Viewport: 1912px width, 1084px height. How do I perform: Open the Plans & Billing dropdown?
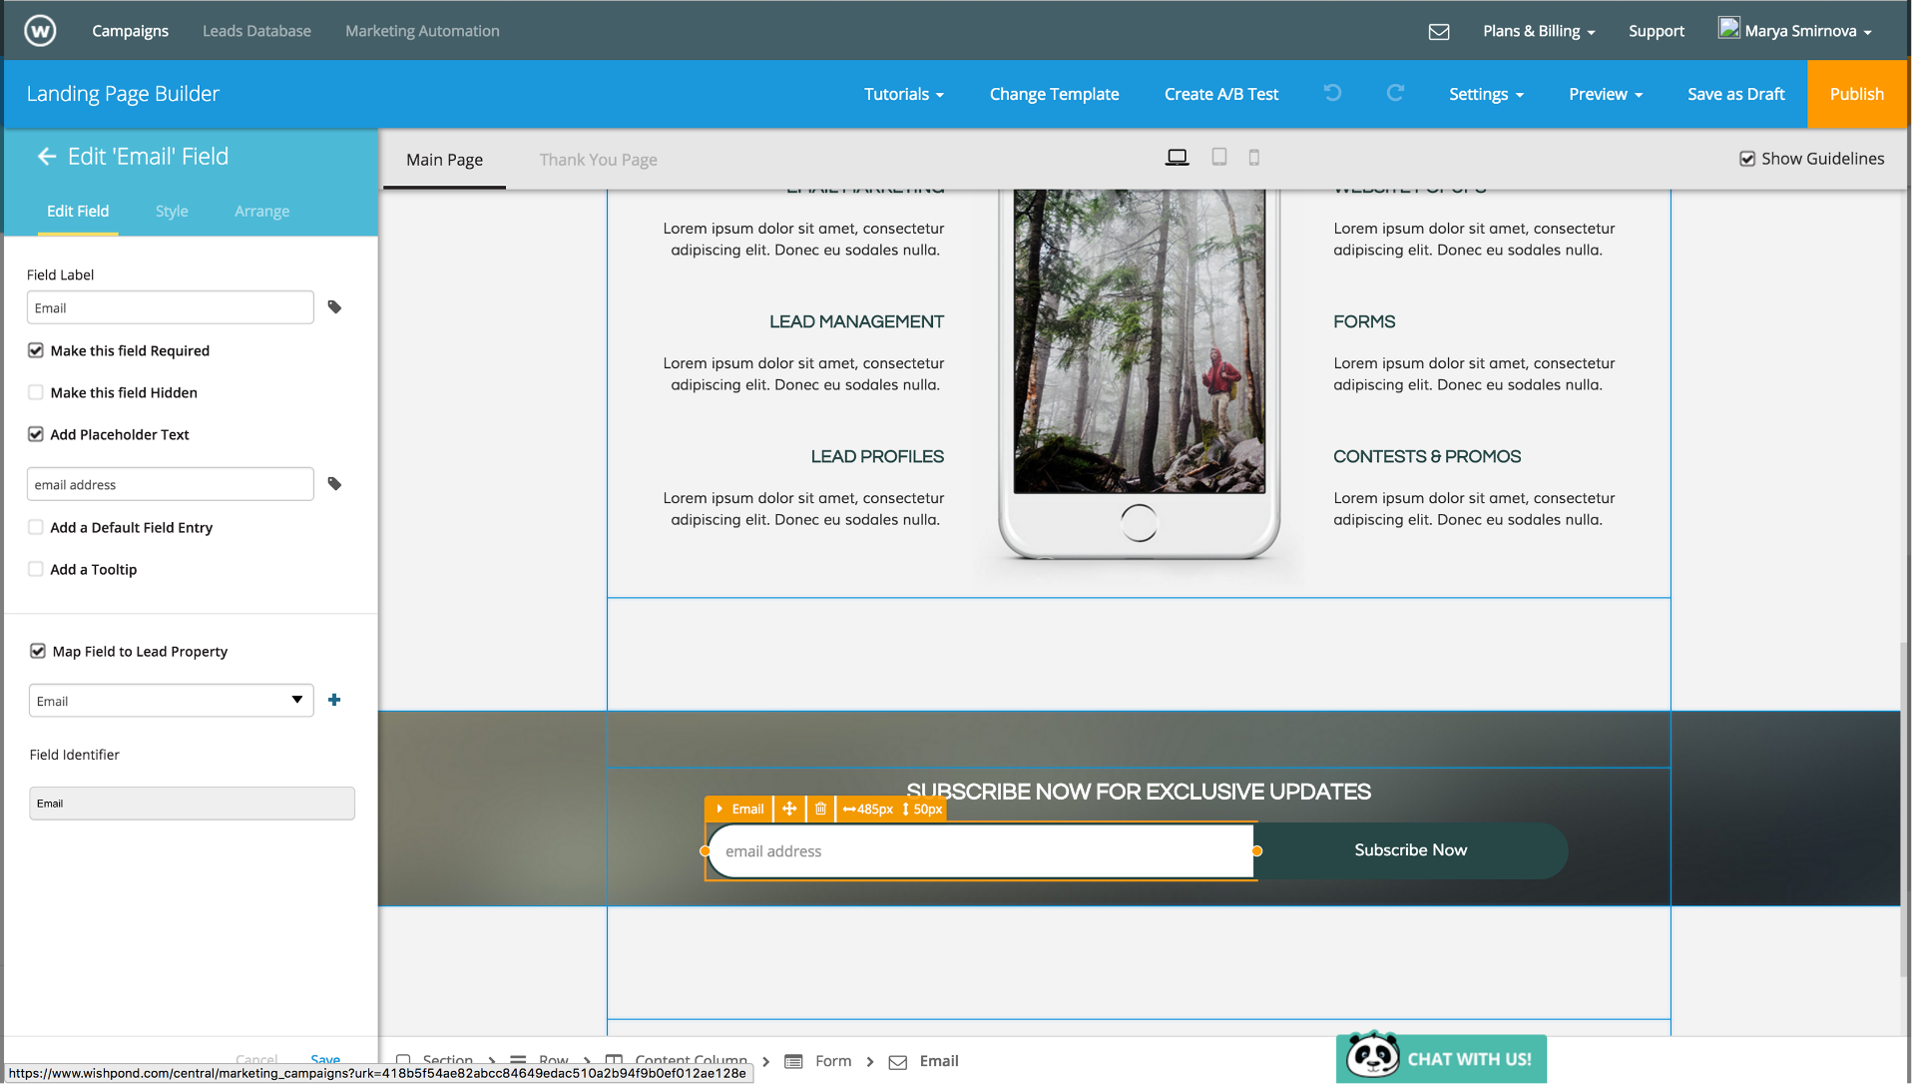click(1539, 31)
